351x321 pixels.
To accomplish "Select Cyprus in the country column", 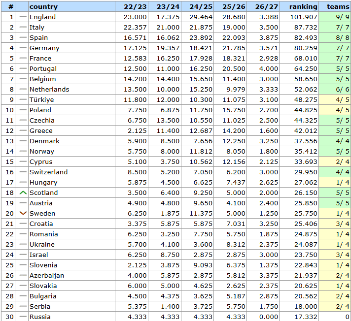I will (41, 162).
